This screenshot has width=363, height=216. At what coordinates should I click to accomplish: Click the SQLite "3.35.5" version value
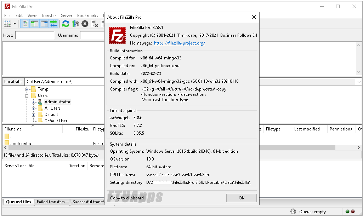139,133
